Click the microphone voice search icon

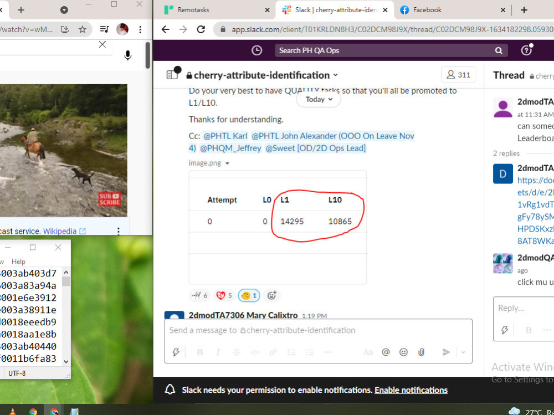point(127,55)
